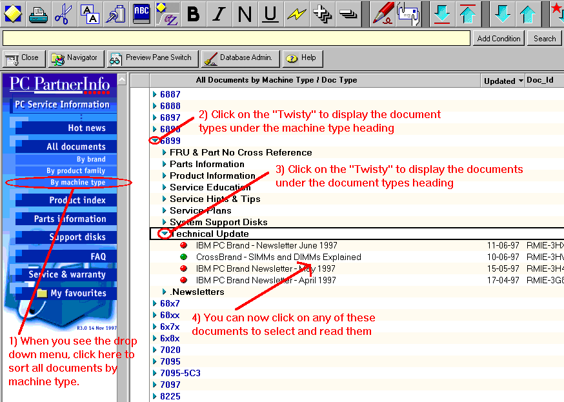Click the Search button
This screenshot has height=402, width=564.
(545, 39)
